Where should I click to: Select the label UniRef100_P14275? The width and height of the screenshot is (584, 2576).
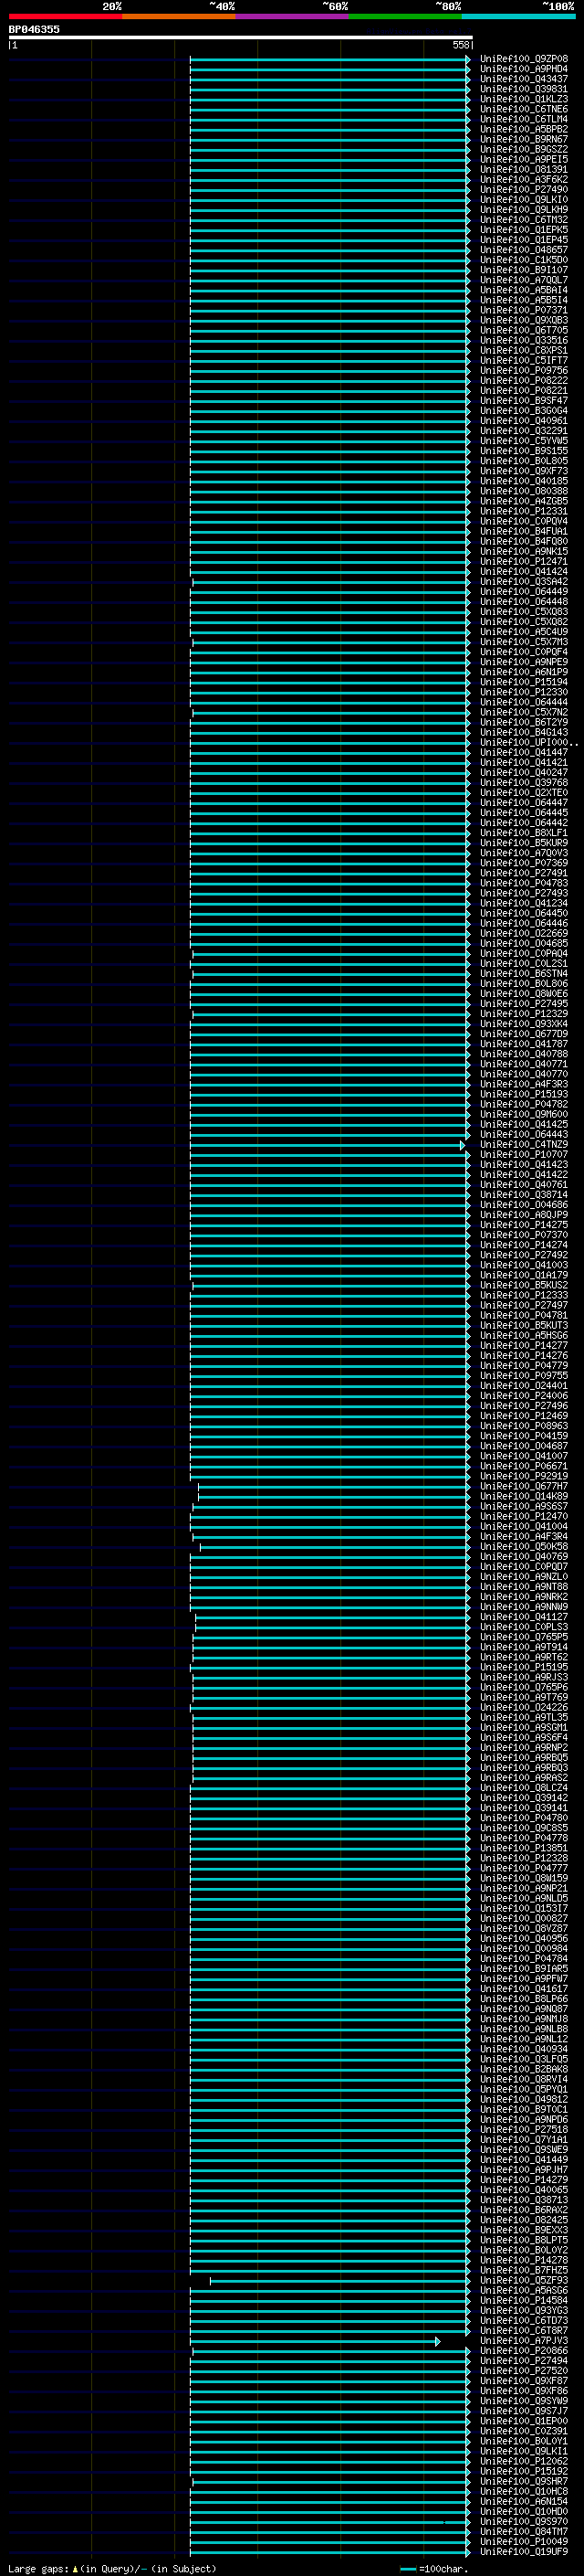[x=523, y=1225]
